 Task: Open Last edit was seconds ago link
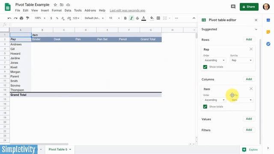[128, 10]
